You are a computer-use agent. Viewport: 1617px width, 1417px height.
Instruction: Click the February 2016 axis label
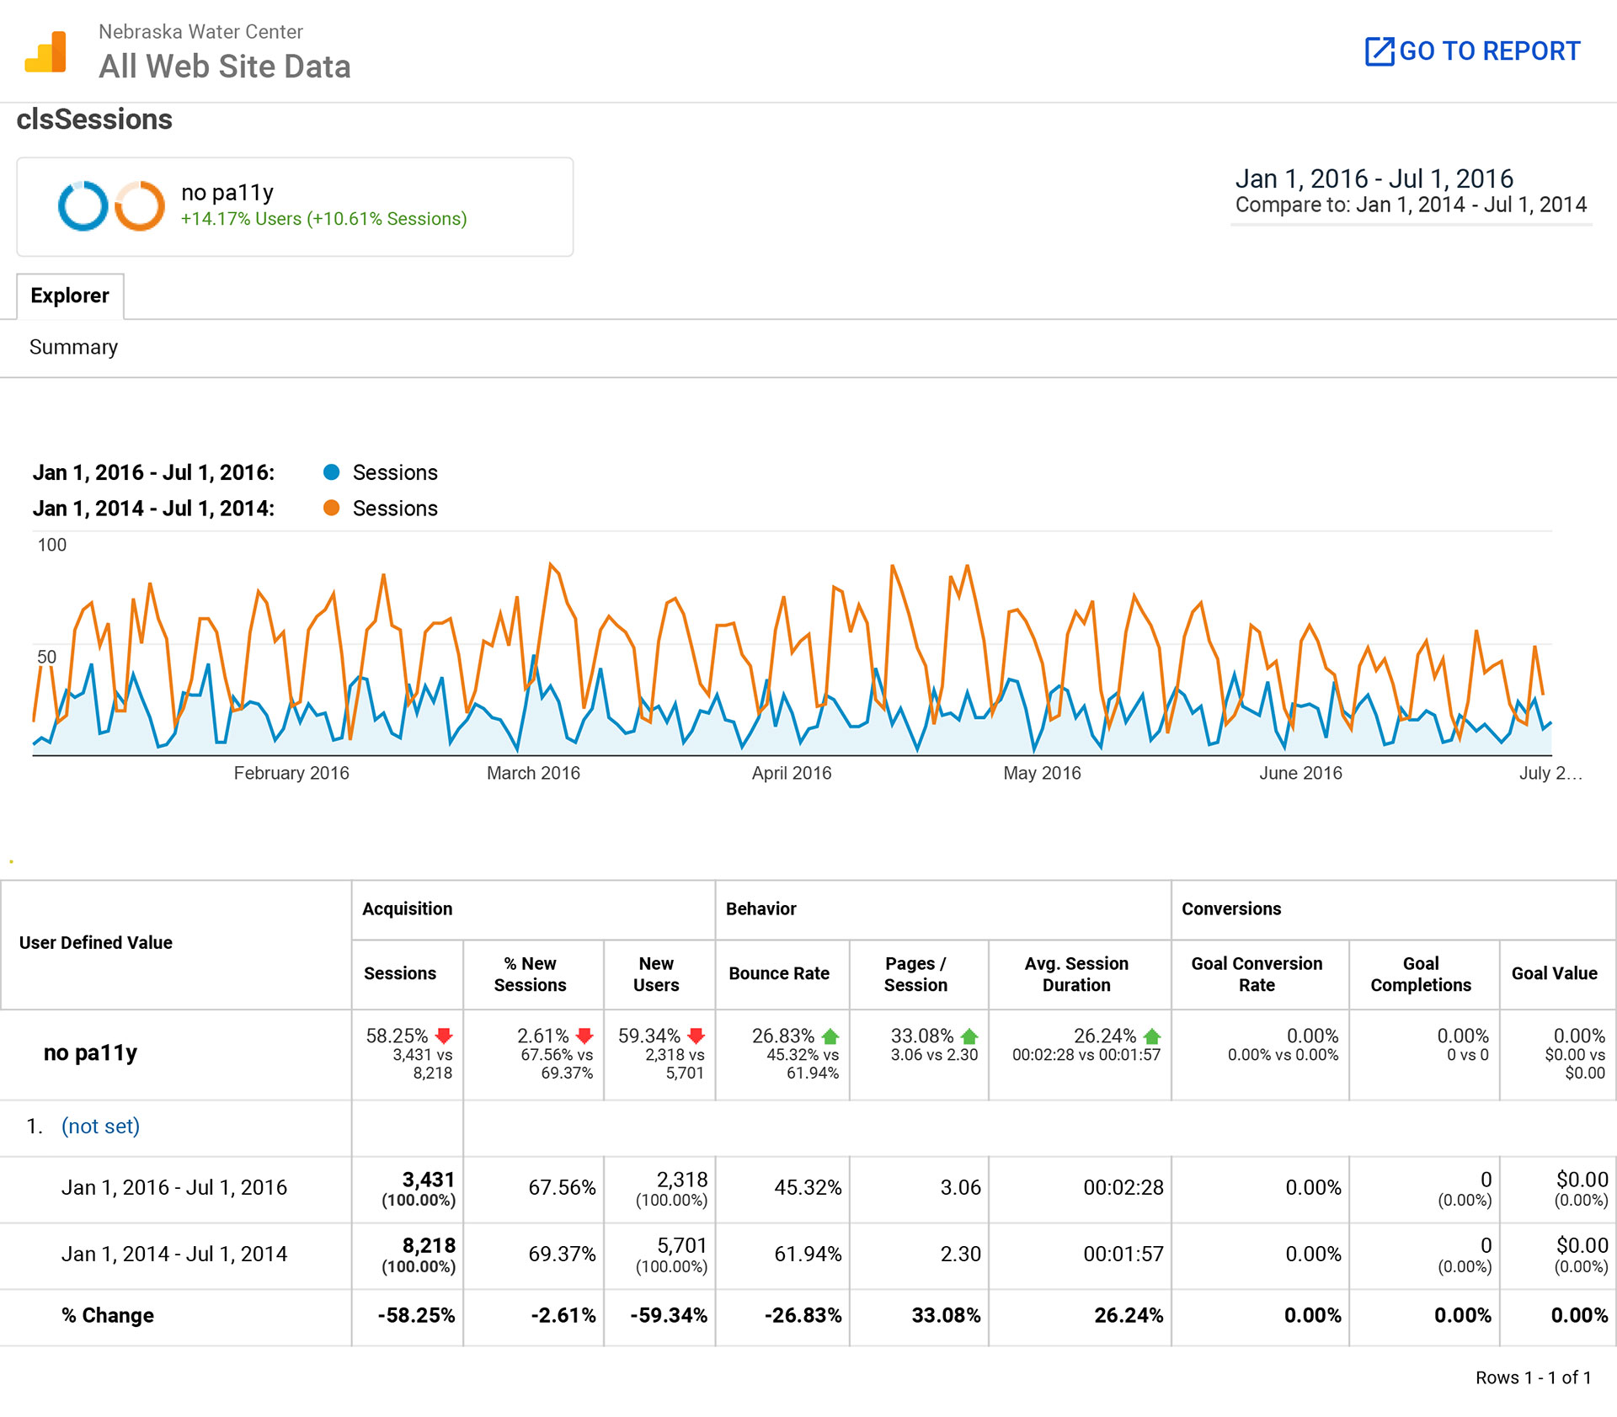click(x=291, y=773)
